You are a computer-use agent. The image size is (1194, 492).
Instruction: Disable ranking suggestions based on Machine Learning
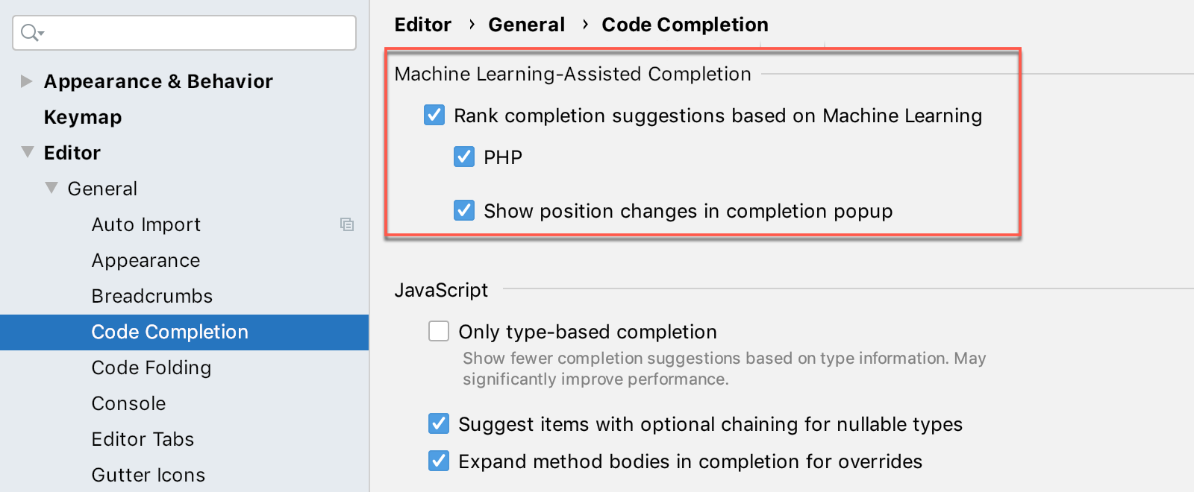pyautogui.click(x=434, y=115)
